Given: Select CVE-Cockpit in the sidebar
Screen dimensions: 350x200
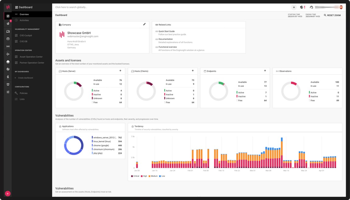Looking at the screenshot, I should coord(26,36).
